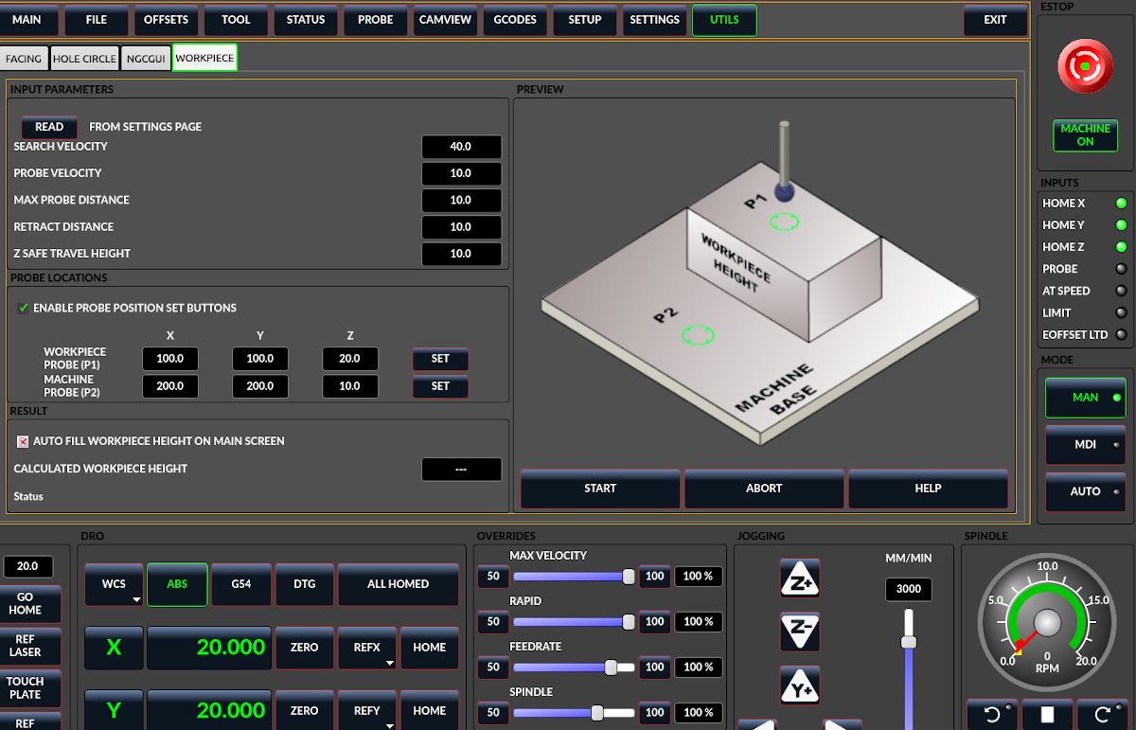Jog Z axis up with Z+ arrow
Image resolution: width=1136 pixels, height=730 pixels.
point(799,578)
